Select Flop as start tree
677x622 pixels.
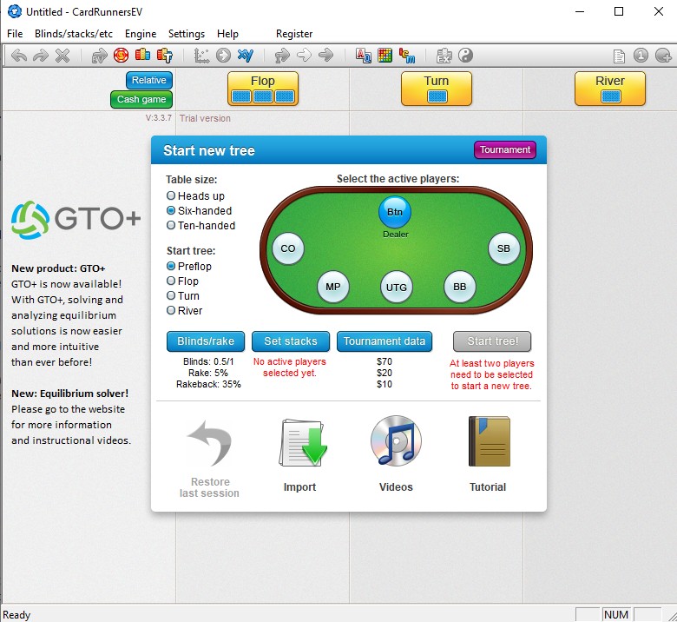click(182, 281)
